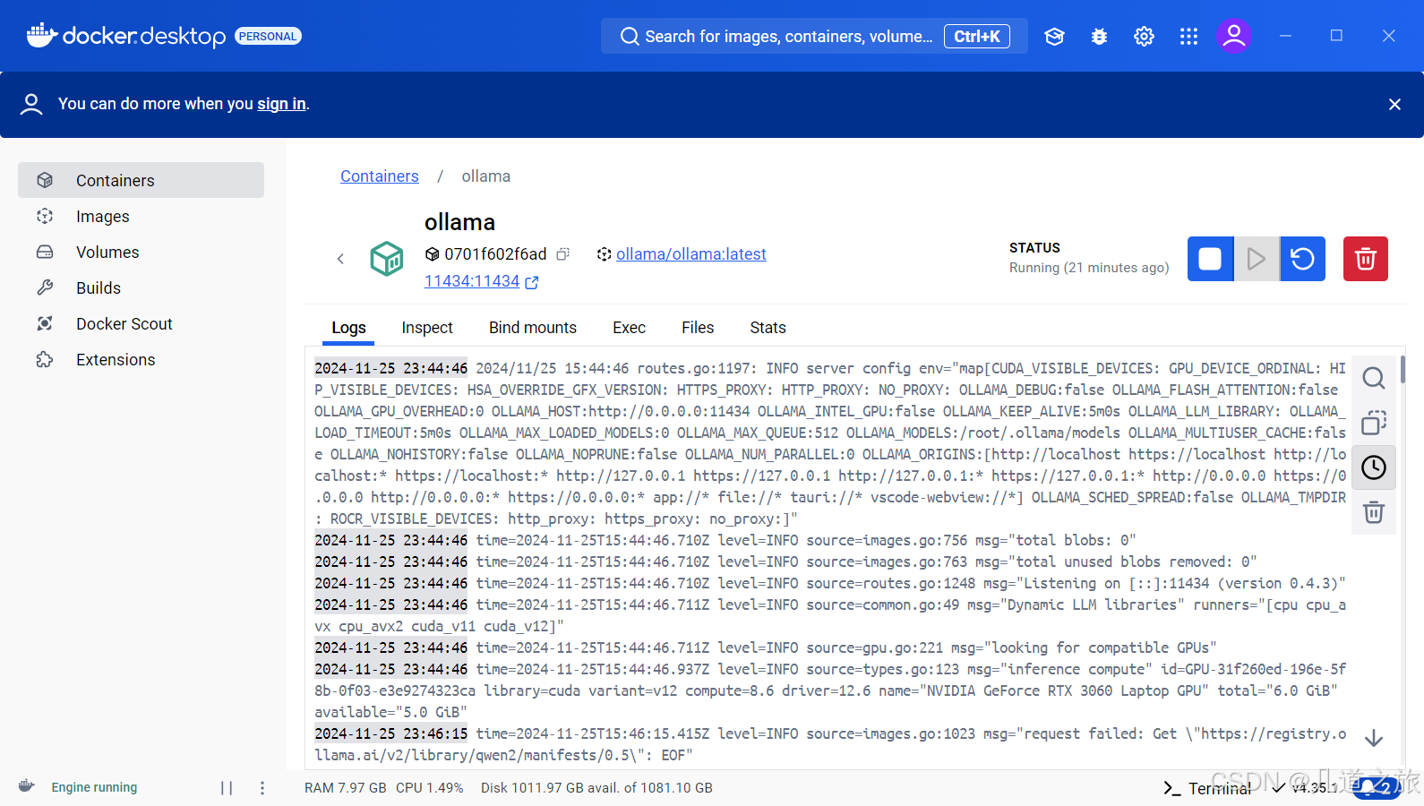1424x806 pixels.
Task: Click the teal container cube icon
Action: pos(387,259)
